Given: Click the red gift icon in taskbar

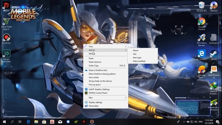Looking at the screenshot, I should tap(52, 122).
